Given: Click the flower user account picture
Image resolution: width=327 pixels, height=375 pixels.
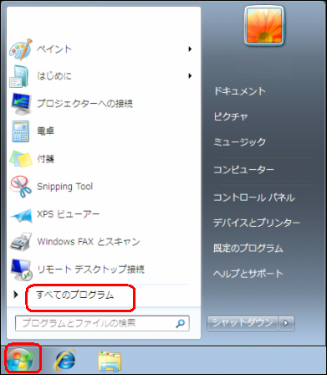Looking at the screenshot, I should pyautogui.click(x=264, y=26).
